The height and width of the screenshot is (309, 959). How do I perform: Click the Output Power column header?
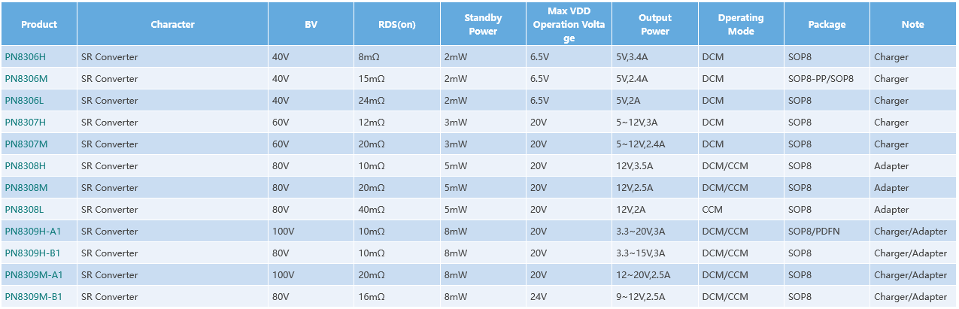pos(654,24)
